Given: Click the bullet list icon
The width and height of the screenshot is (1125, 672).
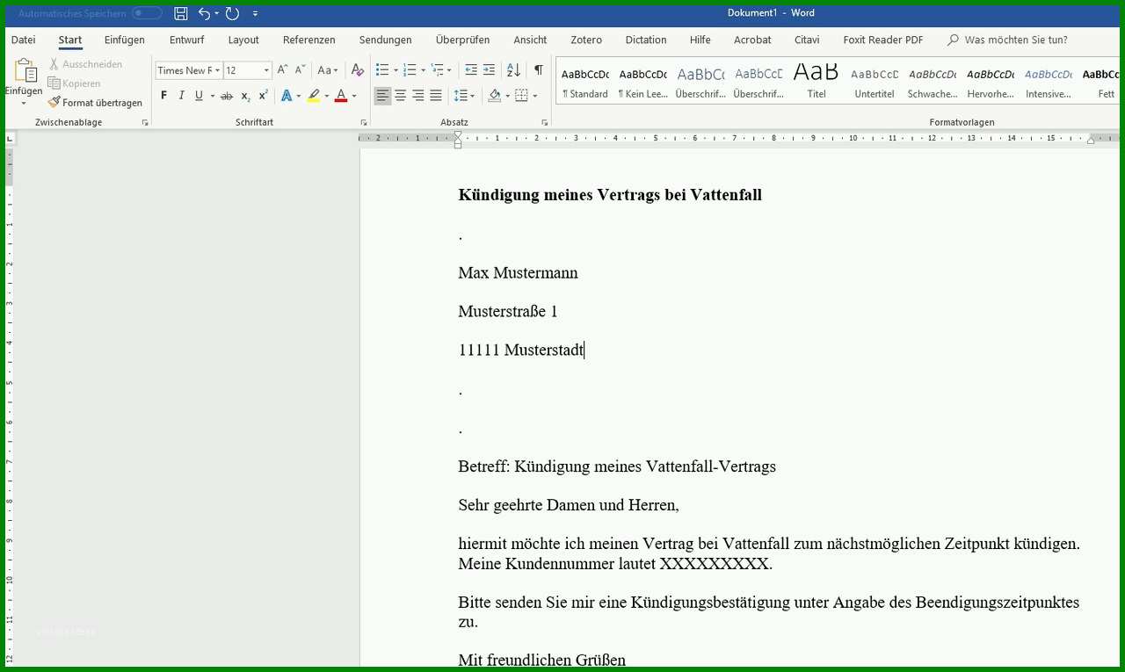Looking at the screenshot, I should (381, 70).
